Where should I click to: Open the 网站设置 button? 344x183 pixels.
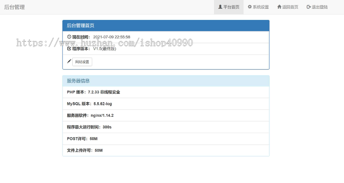point(82,62)
